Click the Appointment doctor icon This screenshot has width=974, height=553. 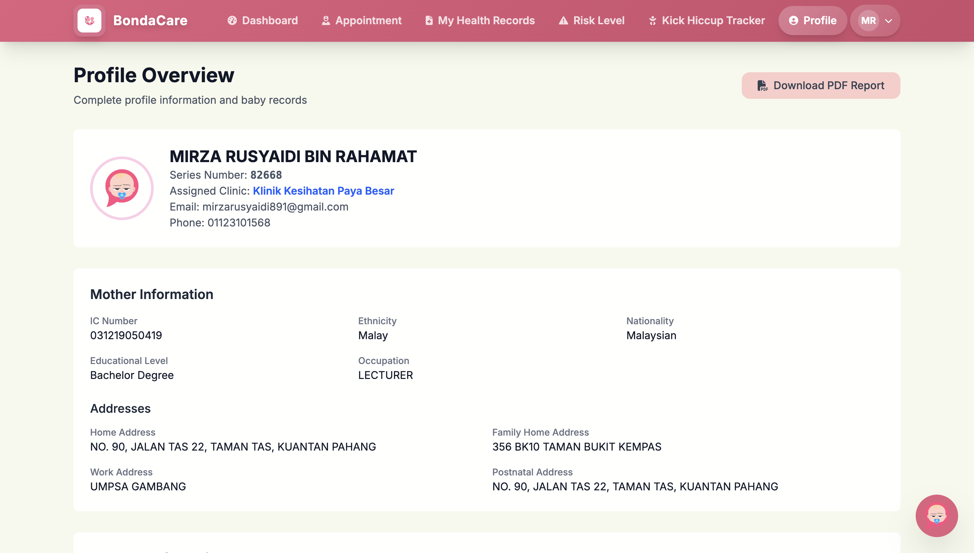tap(326, 21)
